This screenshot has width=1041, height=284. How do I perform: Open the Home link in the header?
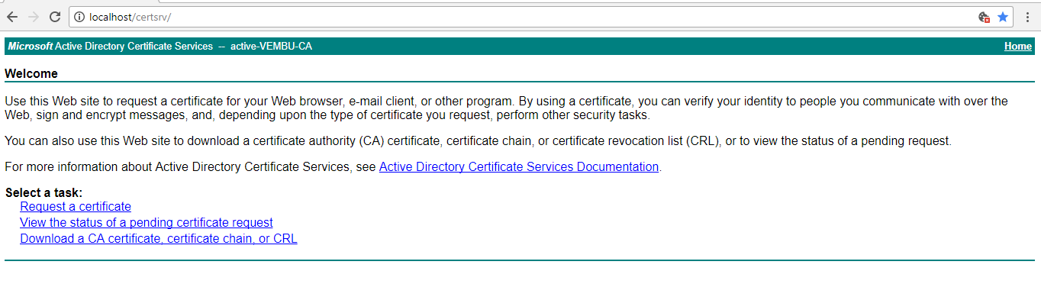1018,47
